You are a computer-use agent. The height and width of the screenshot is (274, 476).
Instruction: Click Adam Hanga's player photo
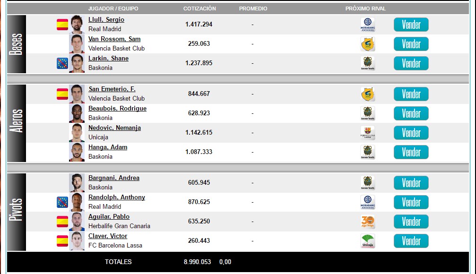pyautogui.click(x=77, y=152)
